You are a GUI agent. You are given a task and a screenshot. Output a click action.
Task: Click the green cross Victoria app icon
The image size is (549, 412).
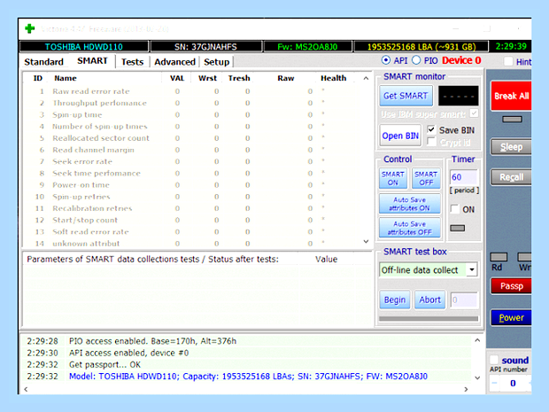(x=30, y=28)
